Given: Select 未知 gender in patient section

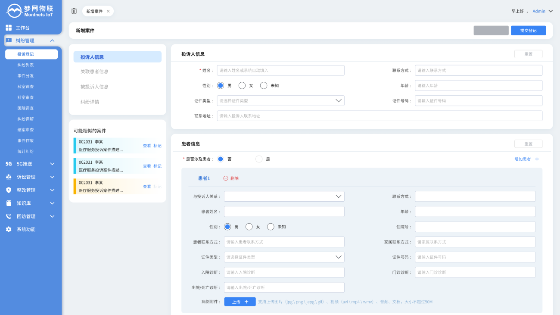Looking at the screenshot, I should [271, 227].
